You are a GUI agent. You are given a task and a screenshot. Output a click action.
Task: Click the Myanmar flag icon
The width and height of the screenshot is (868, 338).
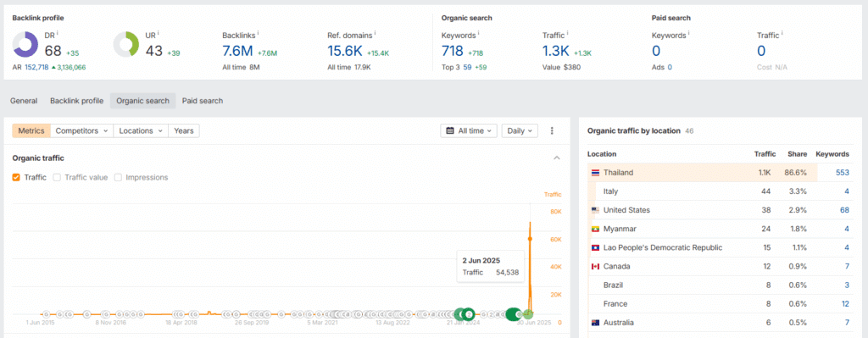click(x=595, y=229)
